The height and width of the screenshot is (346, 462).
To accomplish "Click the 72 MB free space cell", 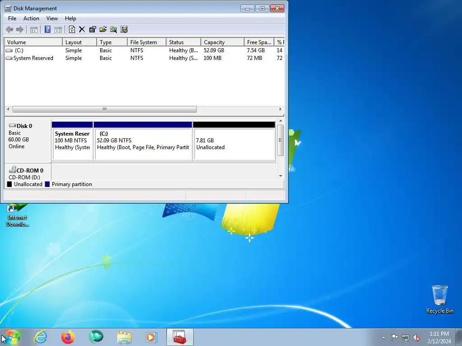I will tap(254, 58).
